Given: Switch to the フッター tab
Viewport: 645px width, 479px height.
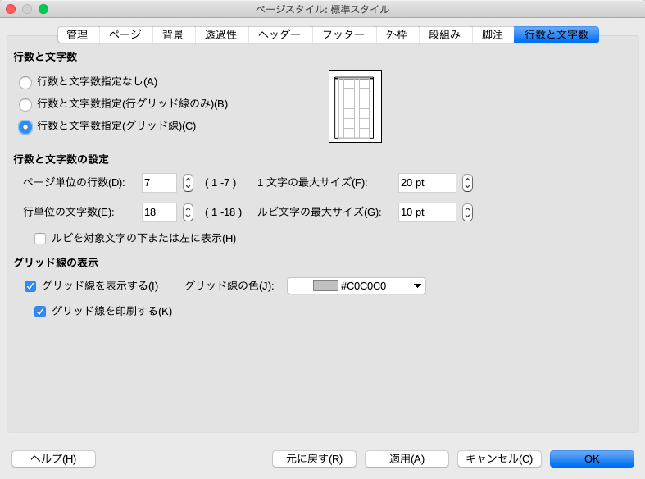Looking at the screenshot, I should pos(344,34).
